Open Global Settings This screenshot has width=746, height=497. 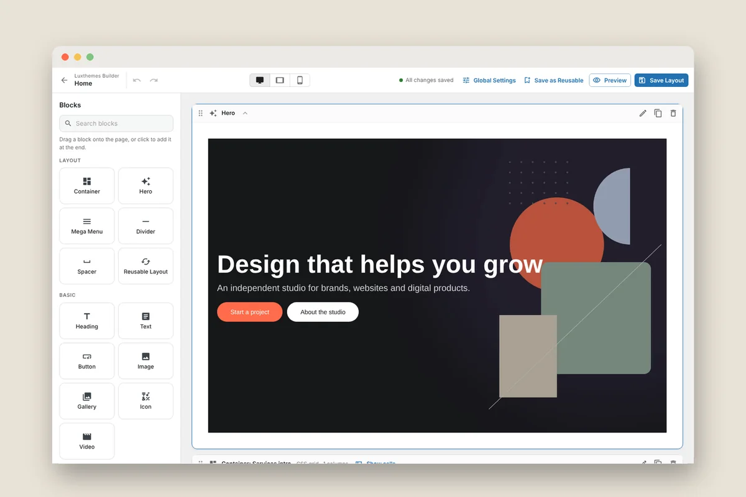tap(489, 80)
